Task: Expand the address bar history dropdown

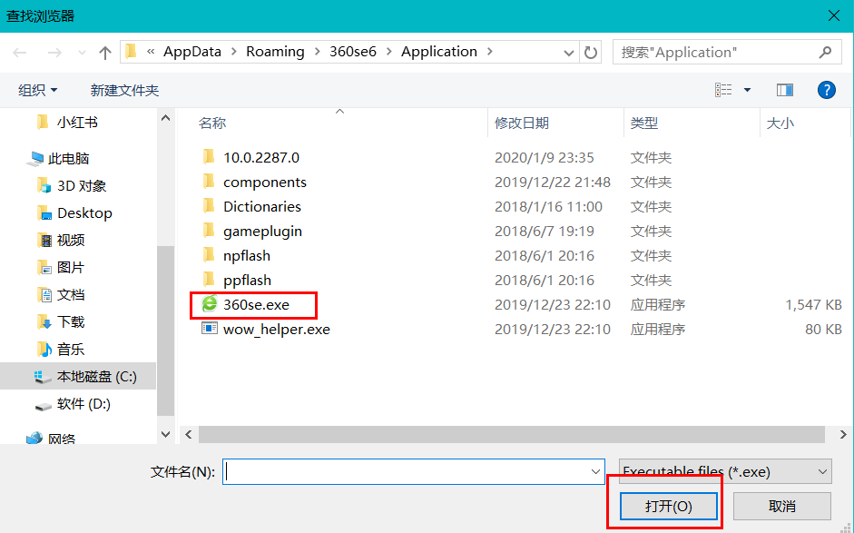Action: coord(569,53)
